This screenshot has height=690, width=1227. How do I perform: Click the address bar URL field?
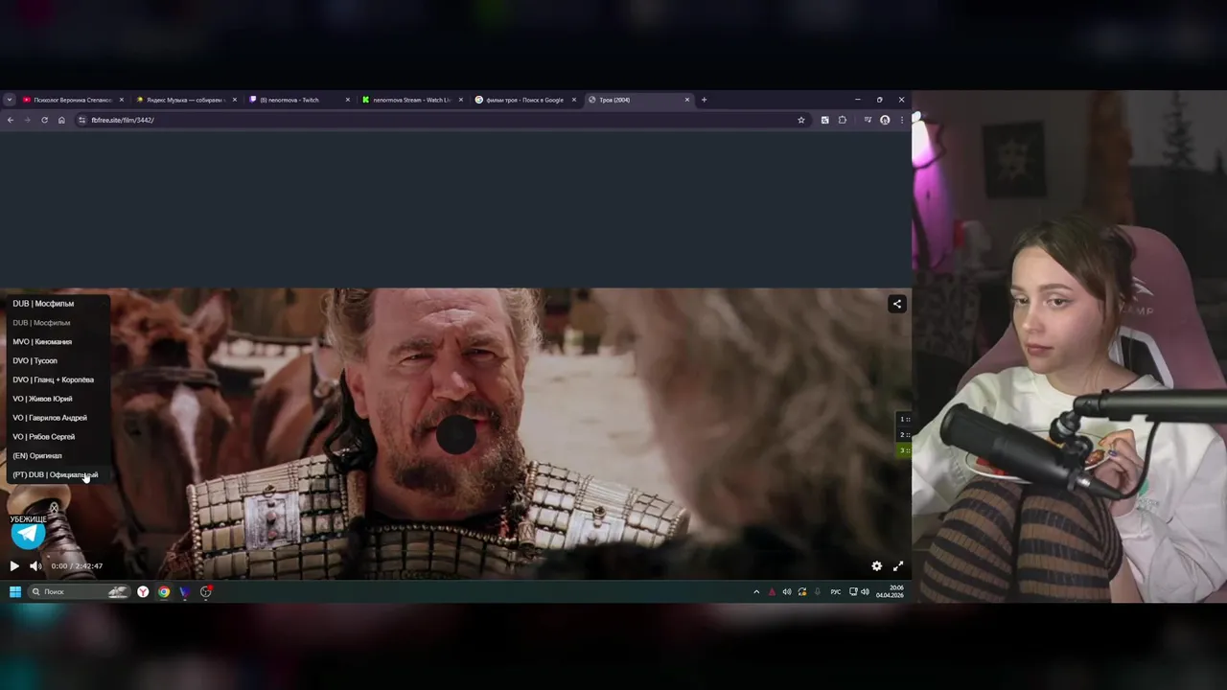pos(441,120)
